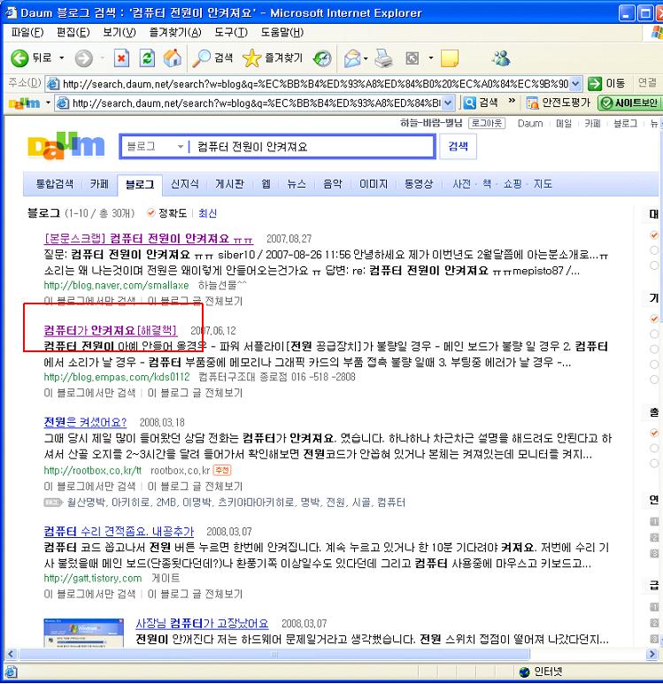Viewport: 663px width, 684px height.
Task: Click the page icon in the address bar
Action: click(53, 83)
